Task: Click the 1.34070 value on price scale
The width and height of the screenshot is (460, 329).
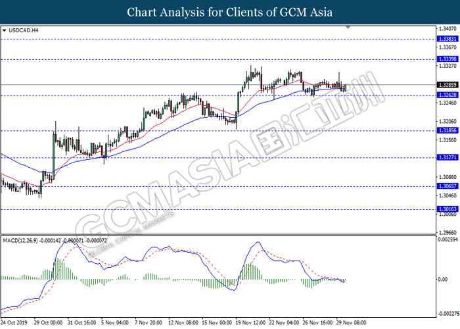Action: point(448,29)
